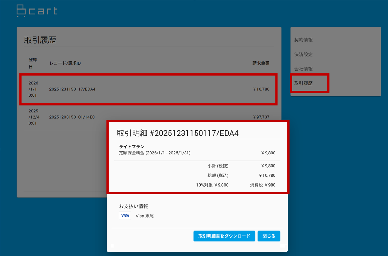This screenshot has width=388, height=256.
Task: Go to 会社情報 in the side menu
Action: click(303, 69)
